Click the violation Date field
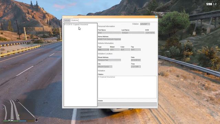220x124 pixels. (136, 60)
